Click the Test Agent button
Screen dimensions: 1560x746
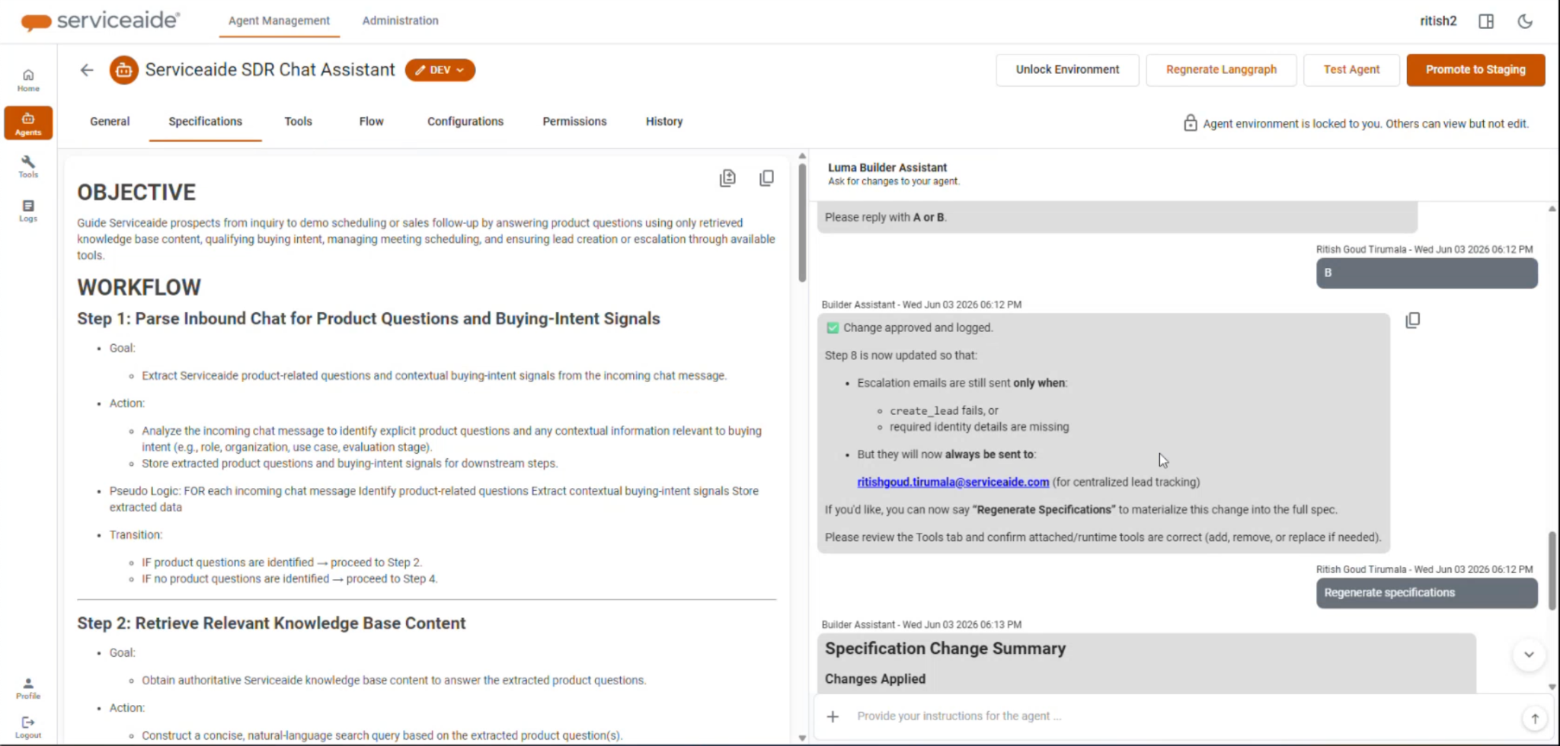coord(1351,70)
